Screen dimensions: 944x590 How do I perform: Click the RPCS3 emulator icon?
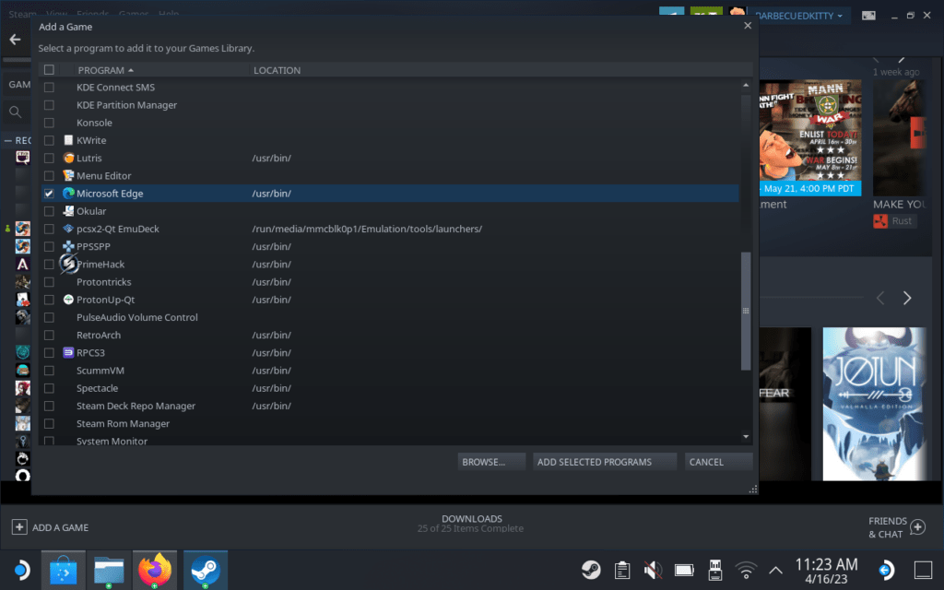pos(68,352)
